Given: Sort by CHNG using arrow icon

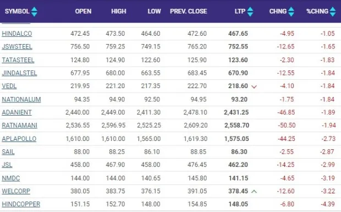Looking at the screenshot, I should (x=291, y=12).
